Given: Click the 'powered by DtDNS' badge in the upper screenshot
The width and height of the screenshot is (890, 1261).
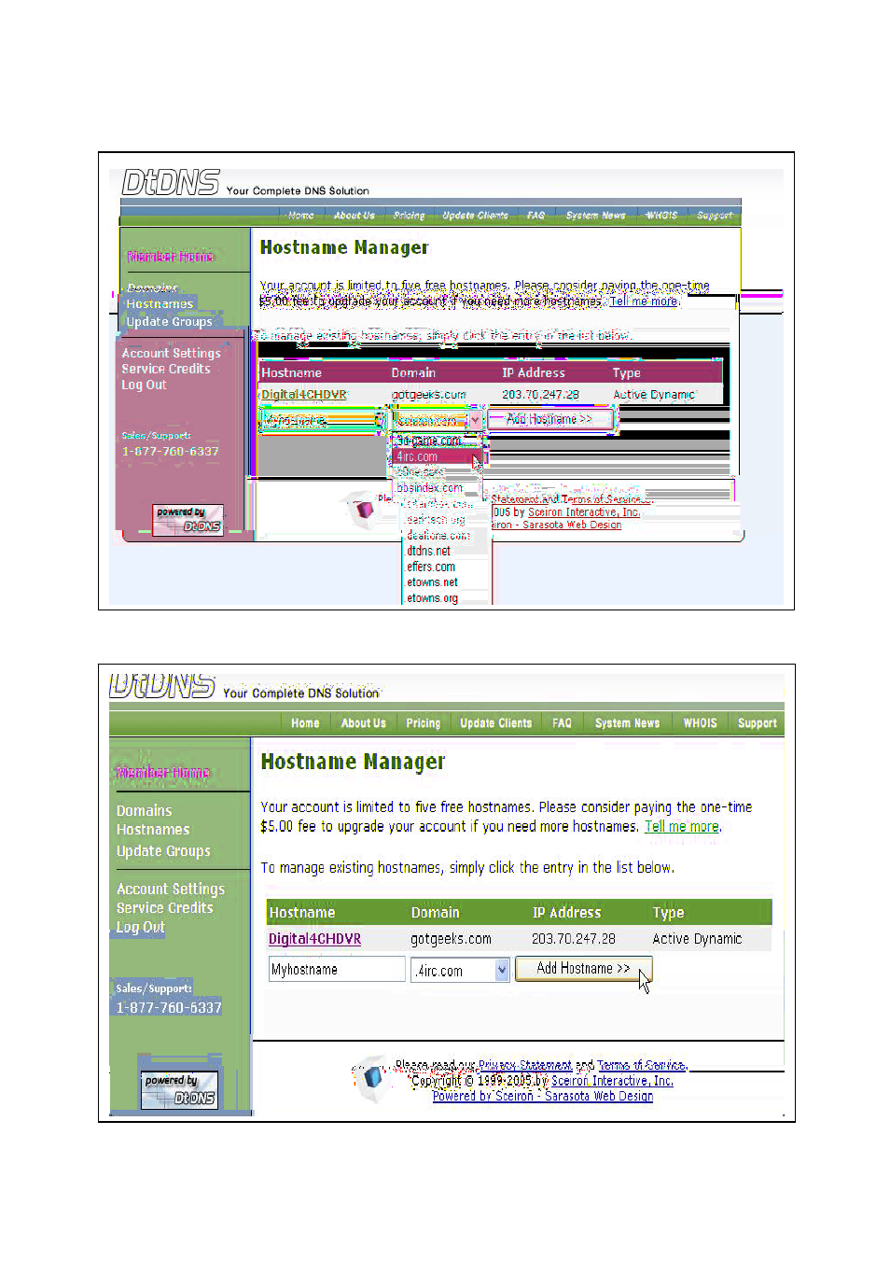Looking at the screenshot, I should pyautogui.click(x=188, y=519).
